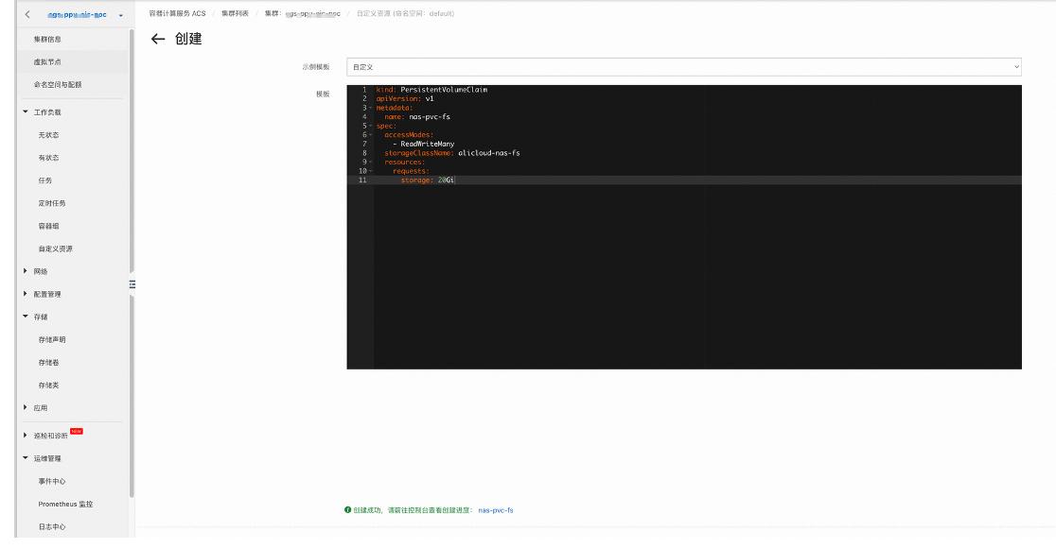This screenshot has width=1056, height=549.
Task: Click the 模板 field label
Action: pos(323,94)
